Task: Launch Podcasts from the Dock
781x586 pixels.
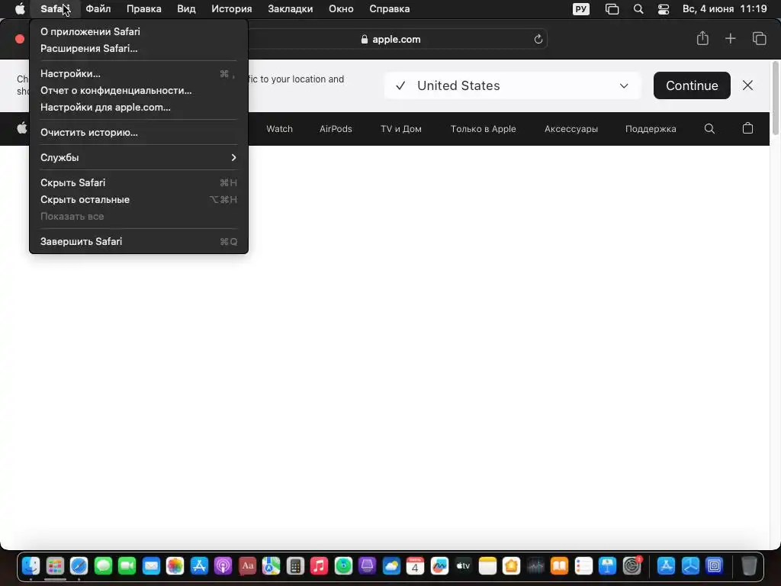Action: click(223, 565)
